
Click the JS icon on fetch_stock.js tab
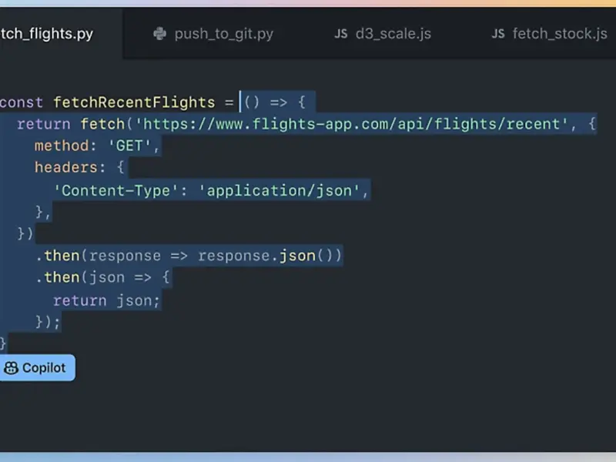pyautogui.click(x=497, y=34)
